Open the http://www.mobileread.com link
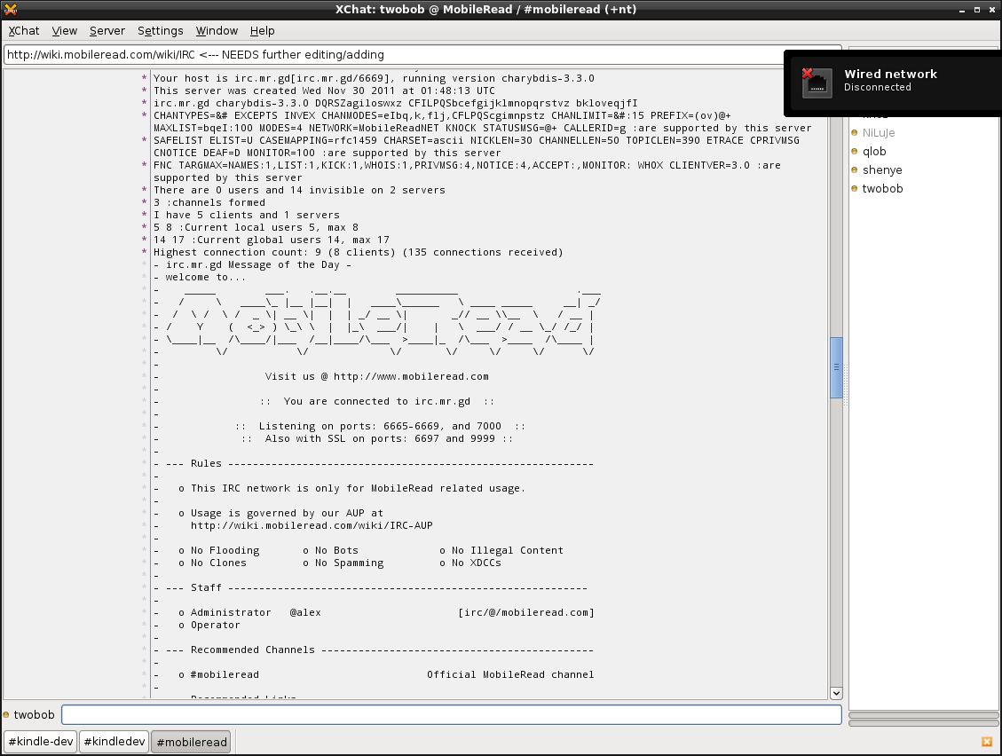Viewport: 1002px width, 756px height. coord(411,376)
